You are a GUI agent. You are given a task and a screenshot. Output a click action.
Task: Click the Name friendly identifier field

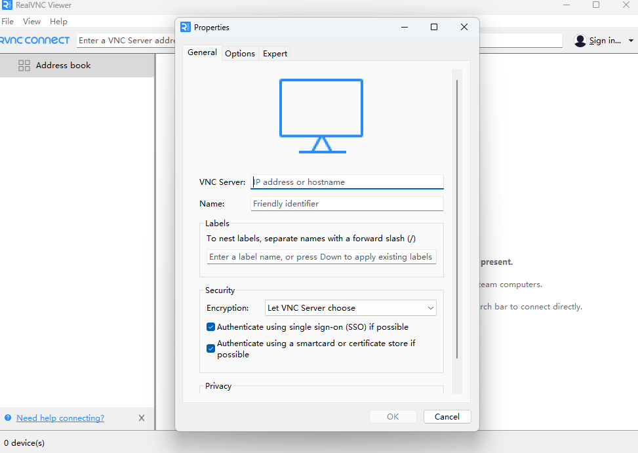tap(348, 204)
